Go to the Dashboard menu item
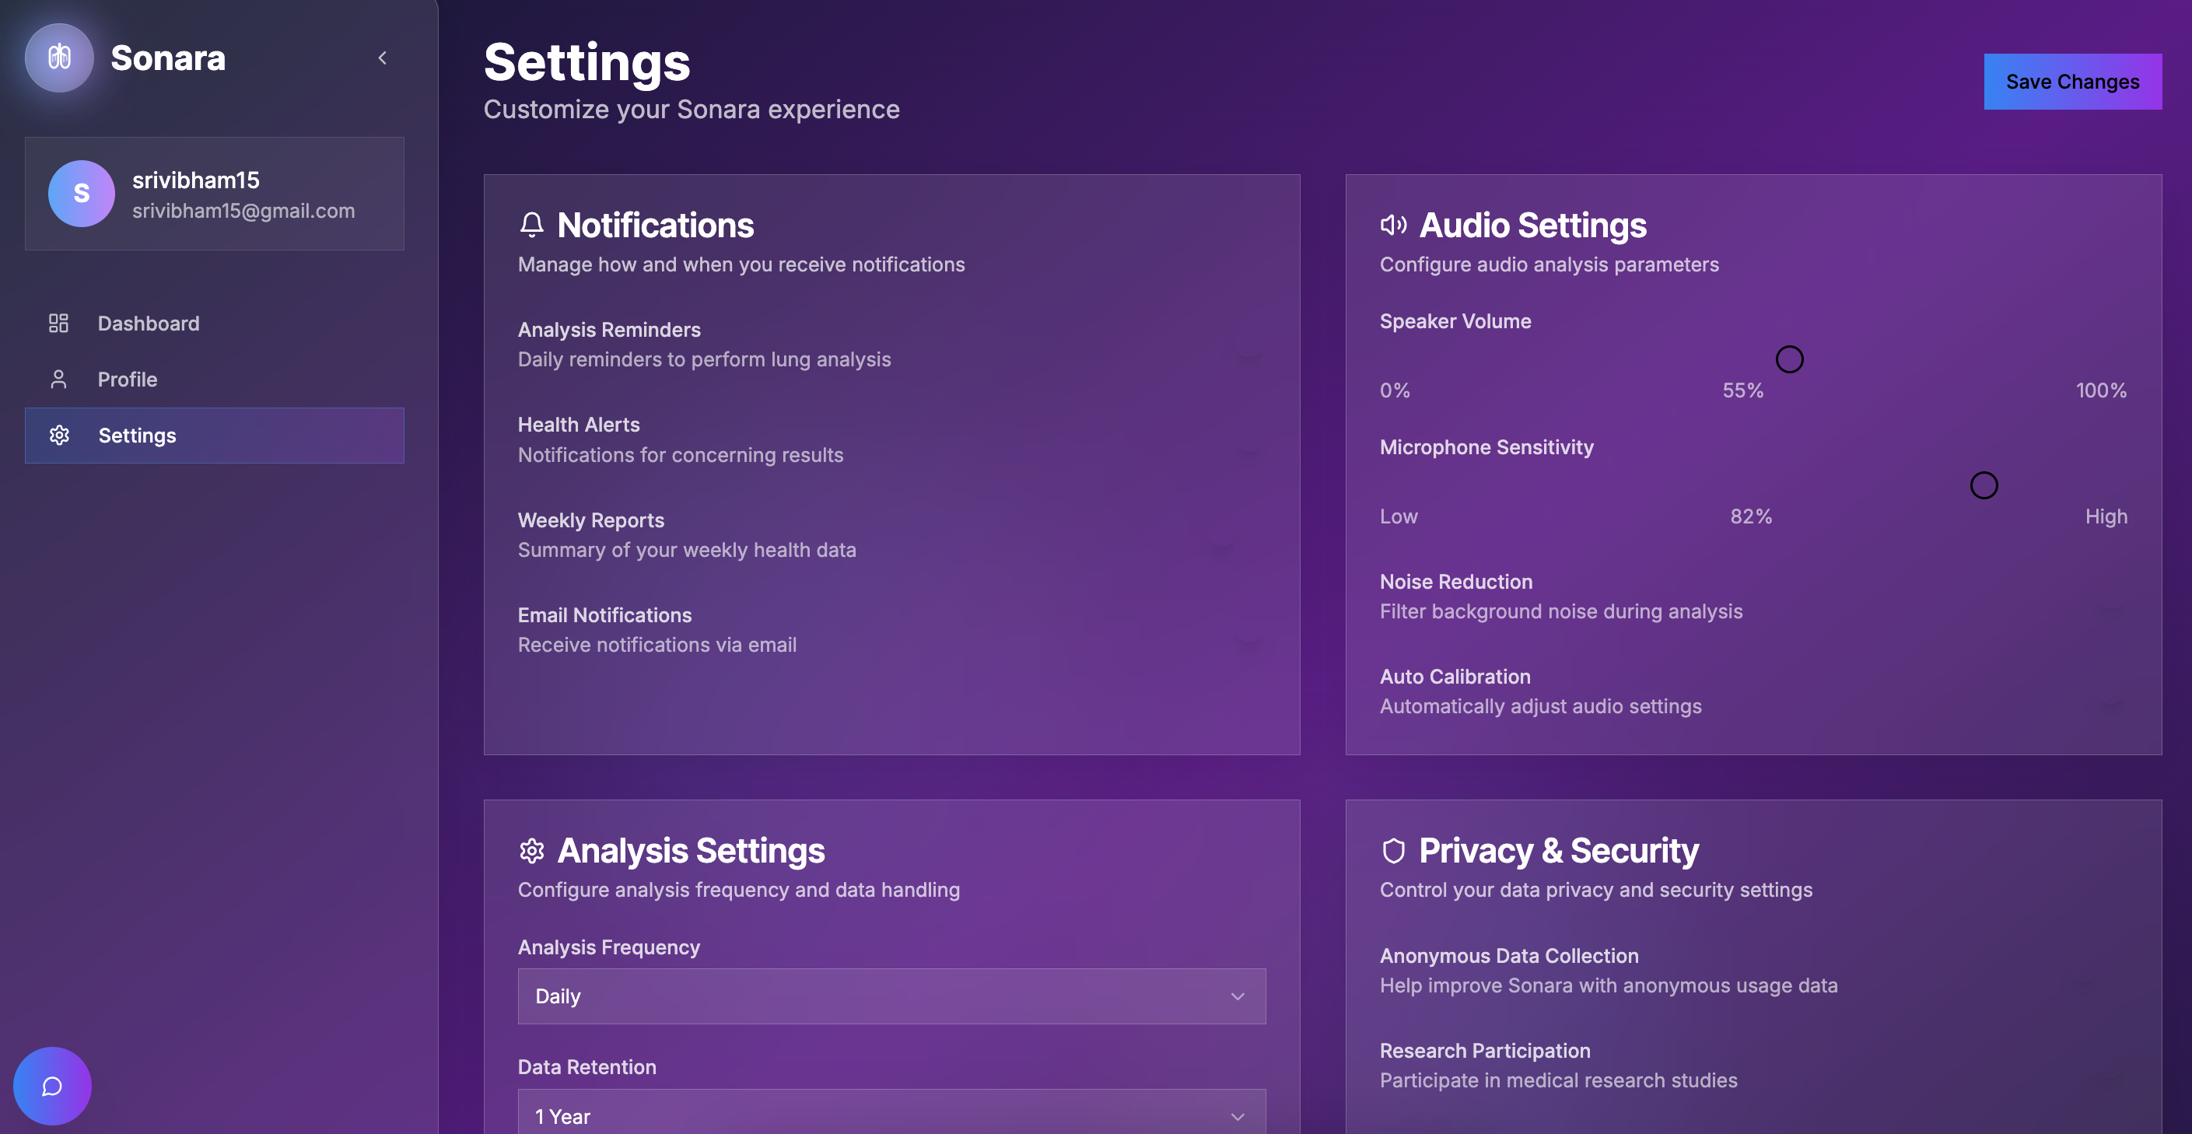Viewport: 2192px width, 1134px height. 148,324
